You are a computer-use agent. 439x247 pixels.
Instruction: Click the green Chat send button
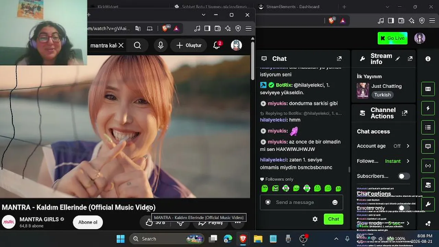pos(333,219)
